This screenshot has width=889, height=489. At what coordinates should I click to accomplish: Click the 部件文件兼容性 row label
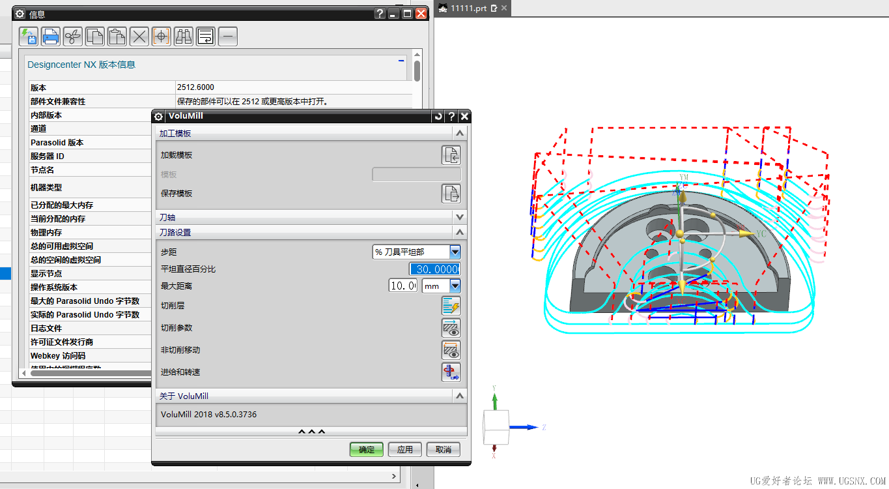coord(58,102)
